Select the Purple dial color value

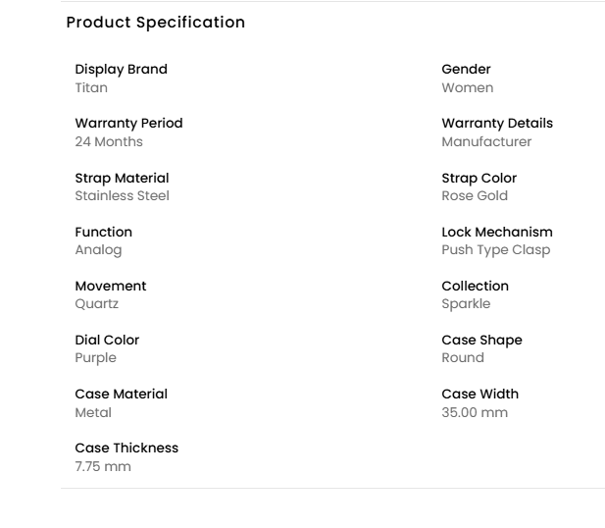(95, 358)
